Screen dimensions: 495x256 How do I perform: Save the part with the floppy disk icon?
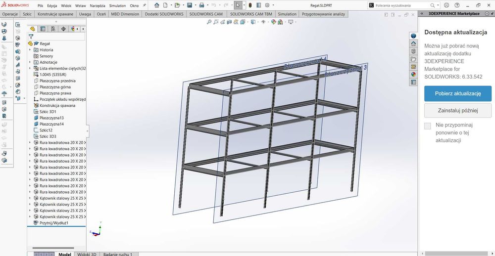tap(190, 5)
